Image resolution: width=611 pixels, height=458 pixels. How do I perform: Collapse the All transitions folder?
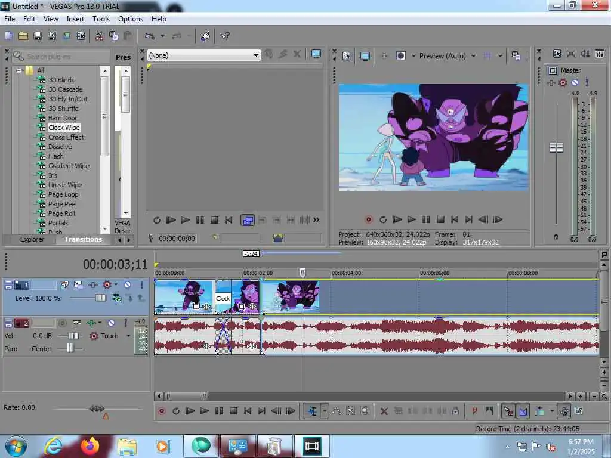pos(18,70)
